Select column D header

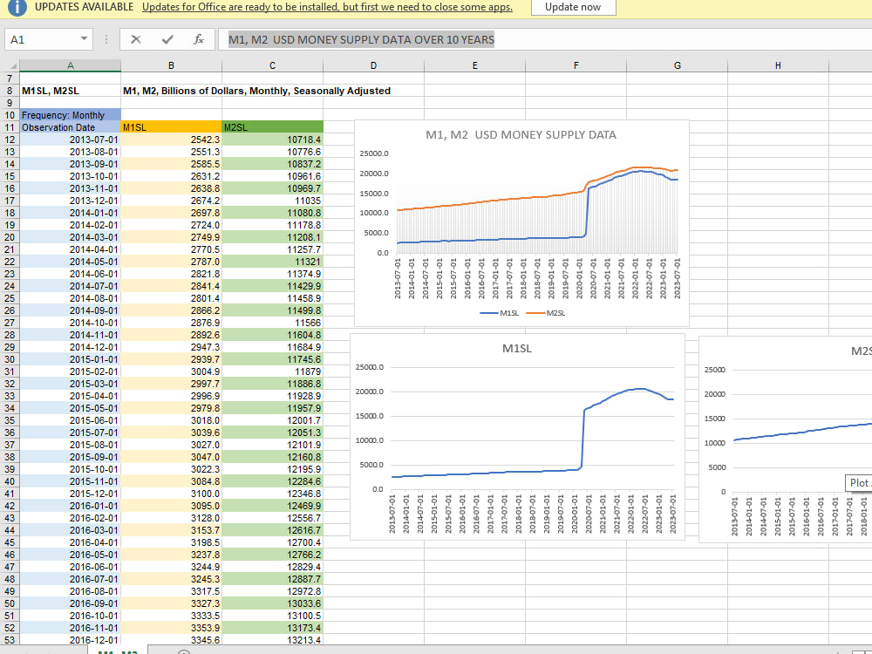[374, 65]
